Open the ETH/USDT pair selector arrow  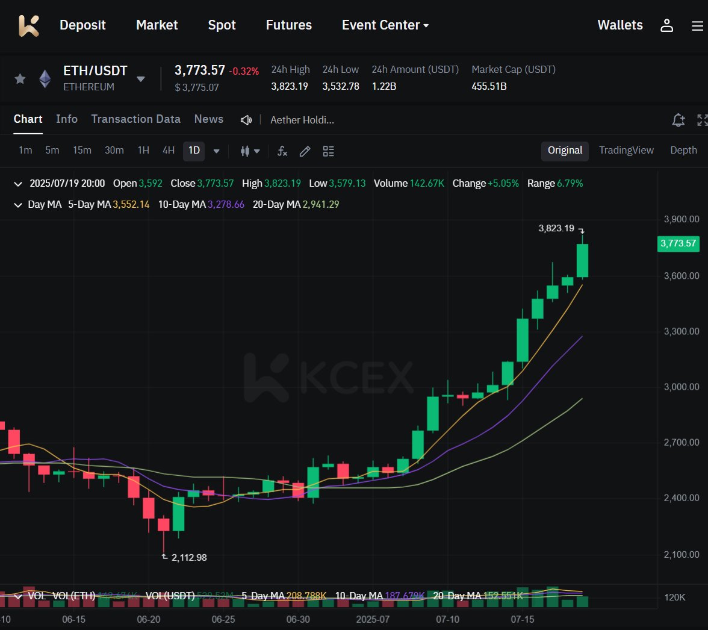141,79
